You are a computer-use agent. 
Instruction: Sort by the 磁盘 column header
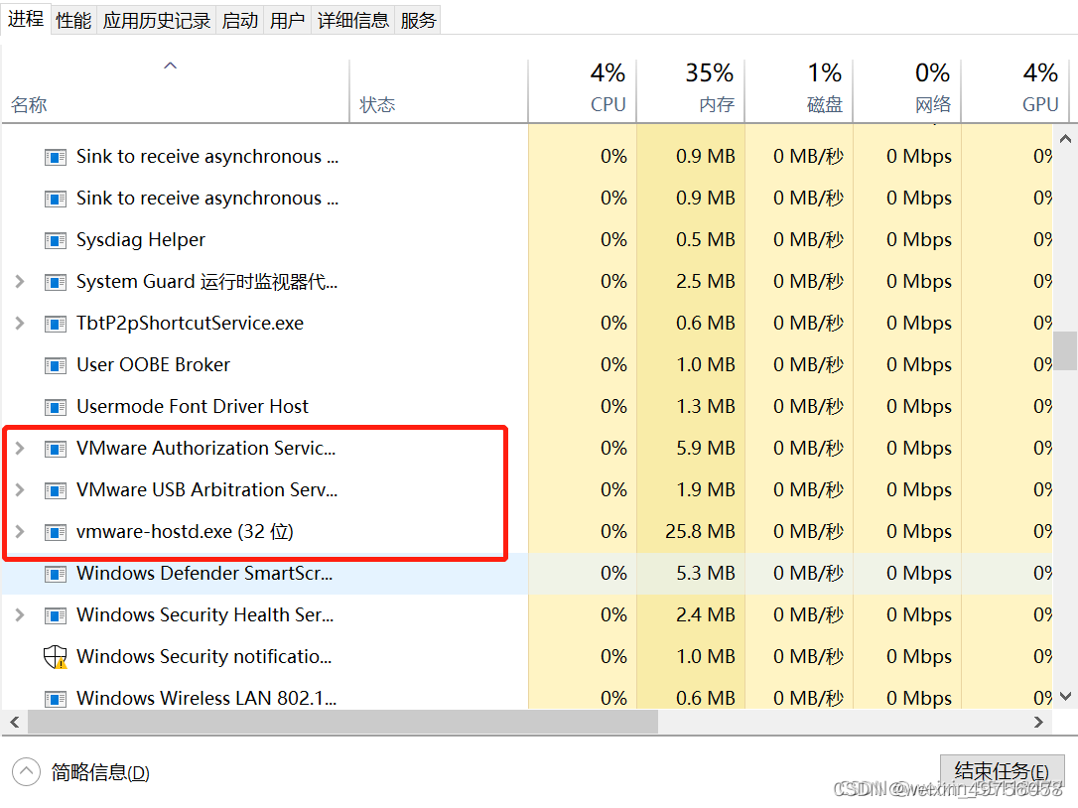tap(799, 90)
